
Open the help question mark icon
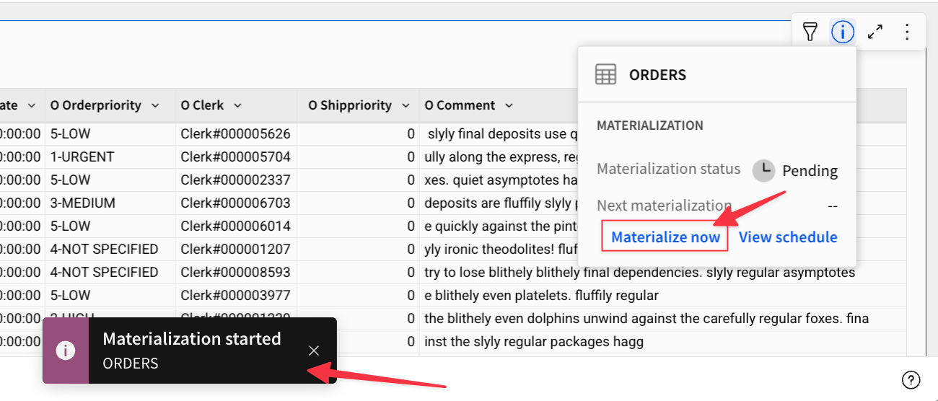(x=911, y=379)
